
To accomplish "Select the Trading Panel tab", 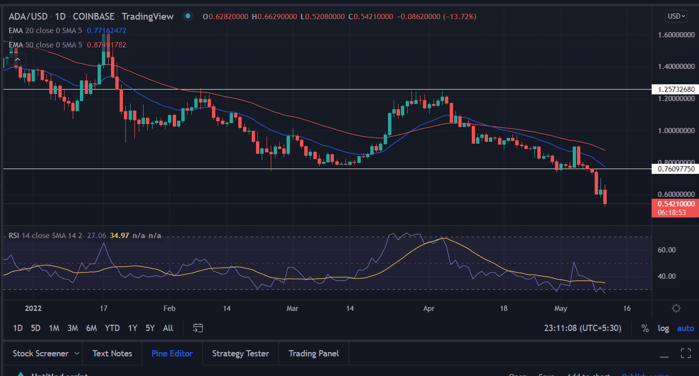I will 313,353.
